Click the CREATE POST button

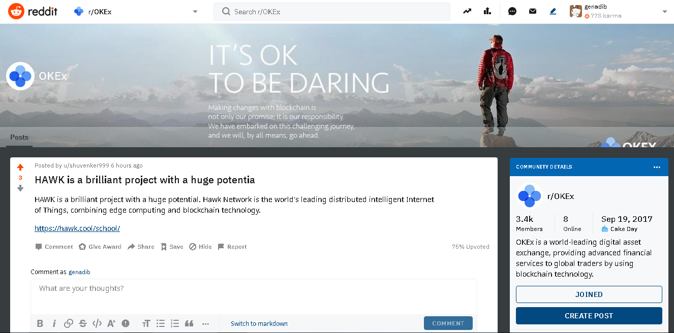589,316
